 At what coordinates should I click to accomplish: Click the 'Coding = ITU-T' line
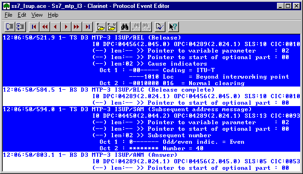tap(157, 70)
